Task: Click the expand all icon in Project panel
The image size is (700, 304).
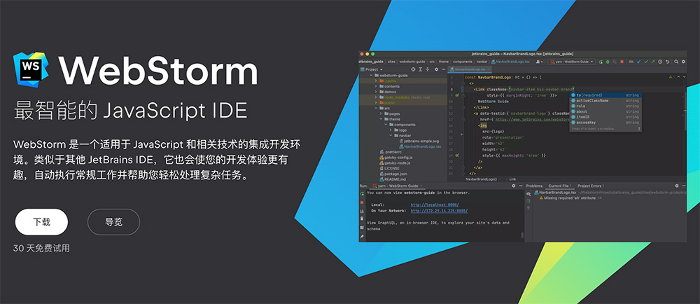Action: click(421, 69)
